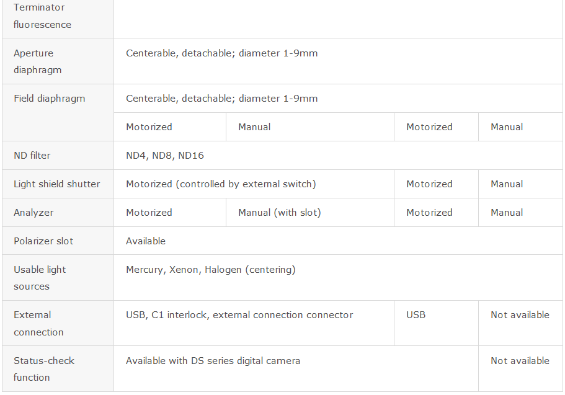This screenshot has height=395, width=565.
Task: Click the External connection row header
Action: tap(58, 323)
